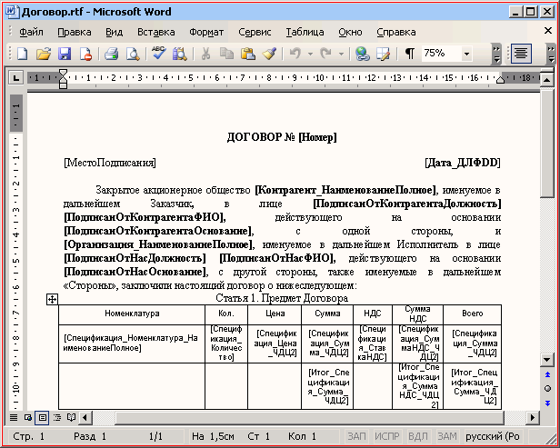Open the 75% zoom dropdown

point(466,54)
